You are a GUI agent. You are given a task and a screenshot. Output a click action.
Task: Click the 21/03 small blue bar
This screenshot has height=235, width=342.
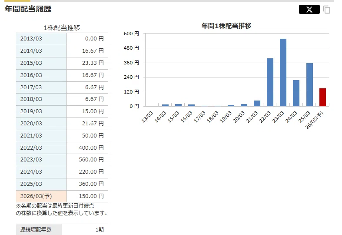click(x=257, y=104)
